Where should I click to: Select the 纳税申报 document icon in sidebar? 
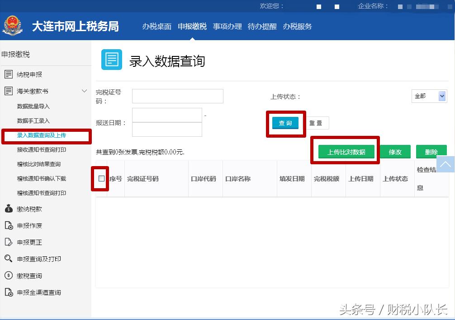(9, 74)
